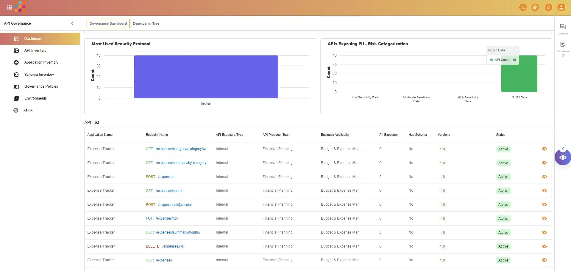
Task: Open the app launcher grid icon
Action: point(9,7)
